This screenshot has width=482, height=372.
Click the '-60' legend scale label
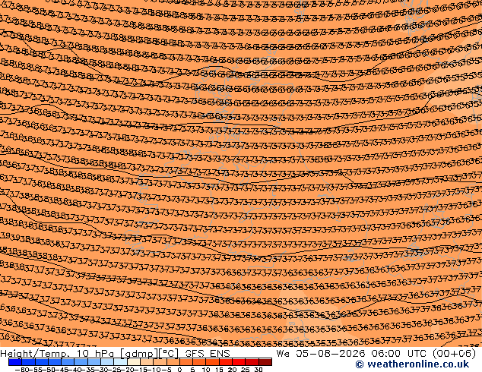22,370
